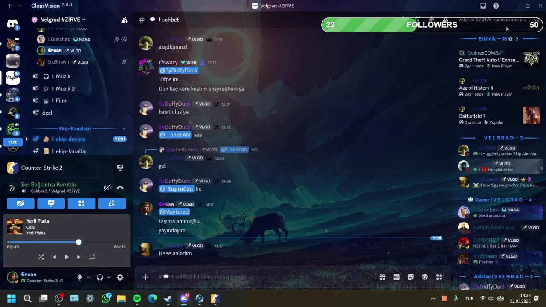Open the sticker picker

411,277
